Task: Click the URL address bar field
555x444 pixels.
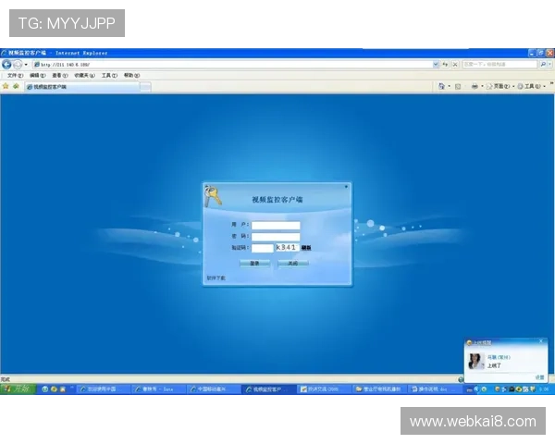Action: point(232,65)
